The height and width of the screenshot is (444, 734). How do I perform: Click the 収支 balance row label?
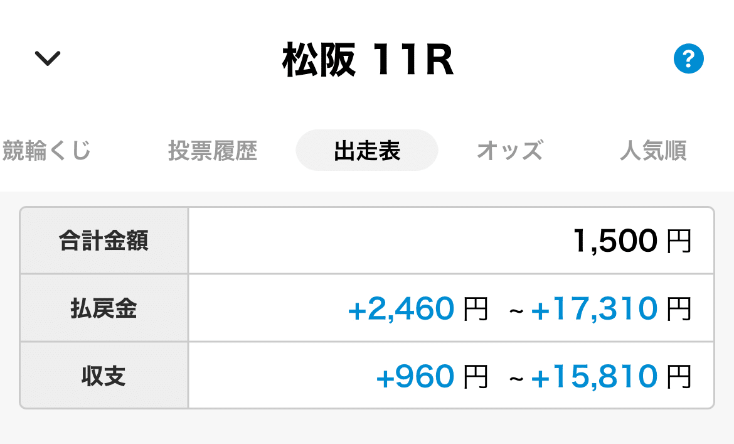coord(104,375)
